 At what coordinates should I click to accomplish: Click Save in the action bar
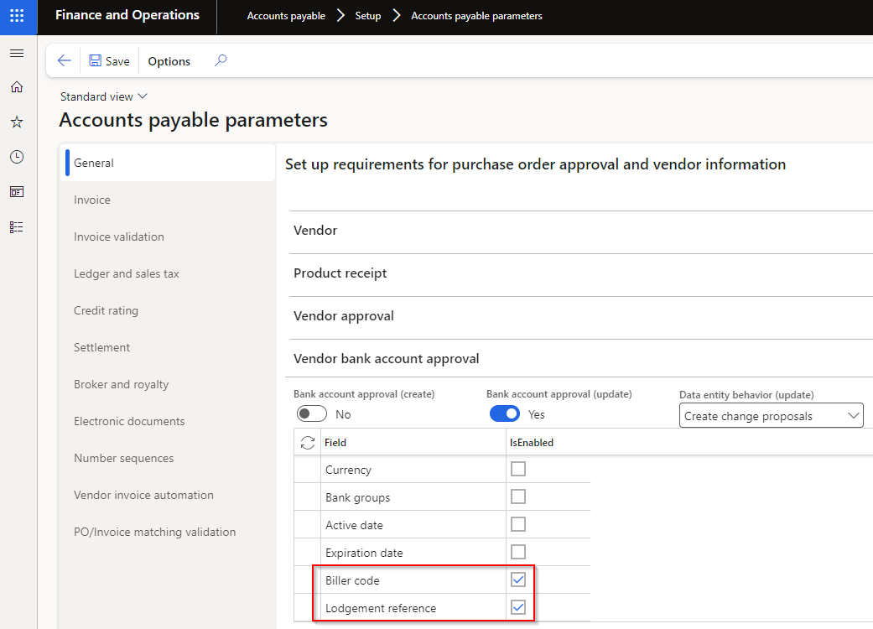point(109,60)
